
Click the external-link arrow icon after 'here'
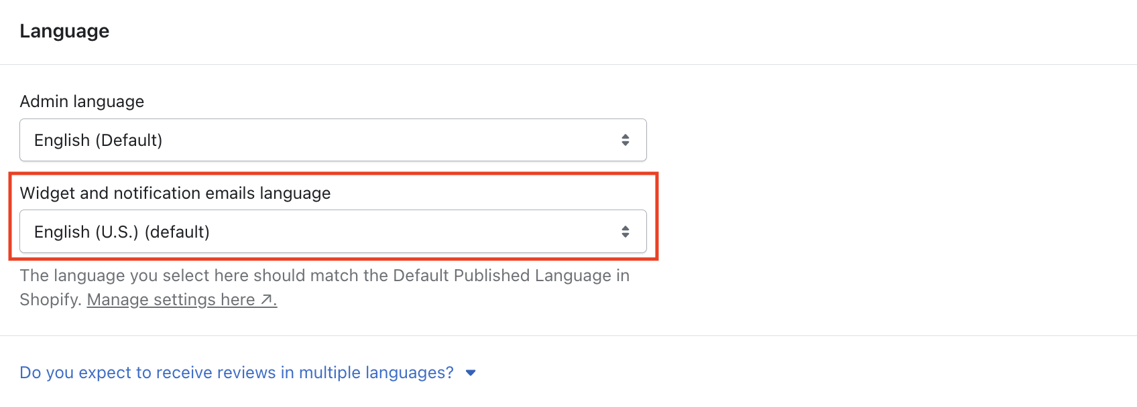[267, 299]
